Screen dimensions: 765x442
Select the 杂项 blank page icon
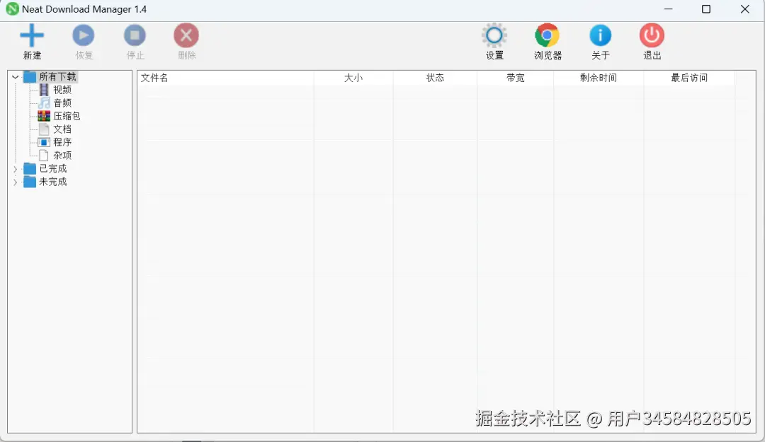[44, 156]
